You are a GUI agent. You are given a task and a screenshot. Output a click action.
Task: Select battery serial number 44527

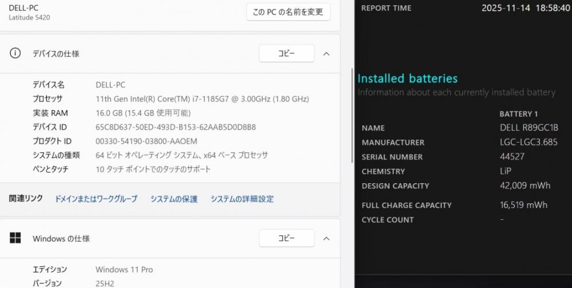coord(512,156)
